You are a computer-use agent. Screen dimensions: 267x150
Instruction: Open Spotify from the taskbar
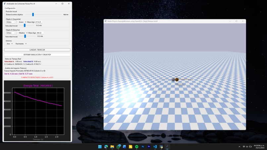pos(136,147)
